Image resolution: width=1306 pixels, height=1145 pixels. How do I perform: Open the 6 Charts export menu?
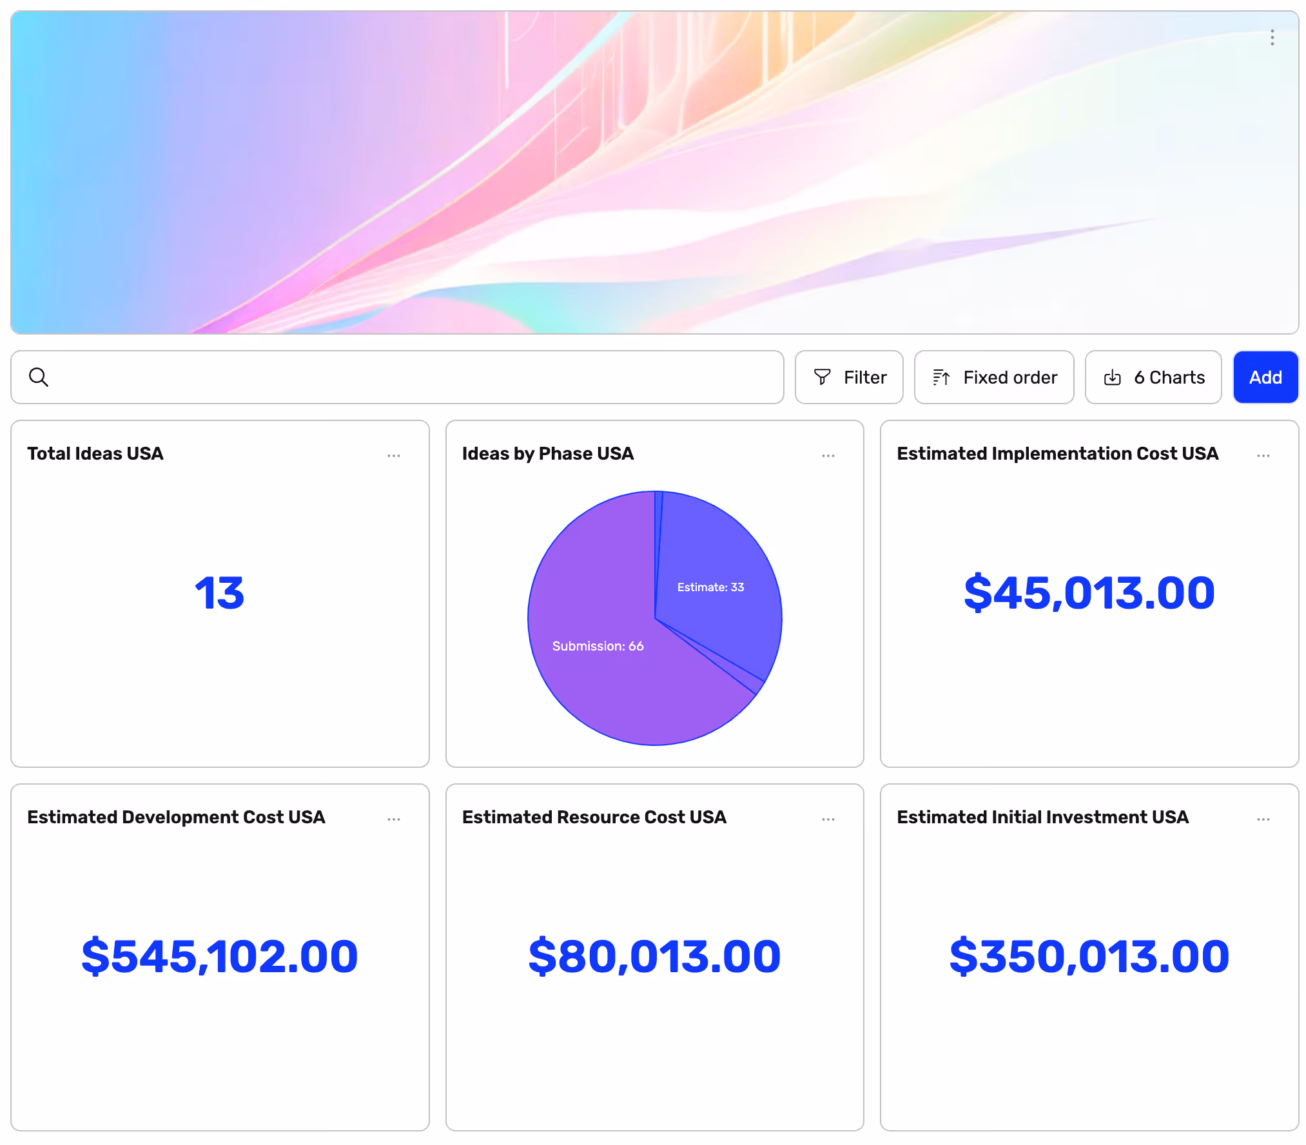tap(1153, 377)
